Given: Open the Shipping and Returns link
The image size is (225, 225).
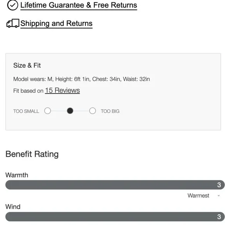Looking at the screenshot, I should [56, 24].
